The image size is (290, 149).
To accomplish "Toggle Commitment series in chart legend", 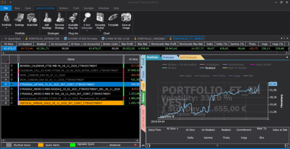I will 233,65.
